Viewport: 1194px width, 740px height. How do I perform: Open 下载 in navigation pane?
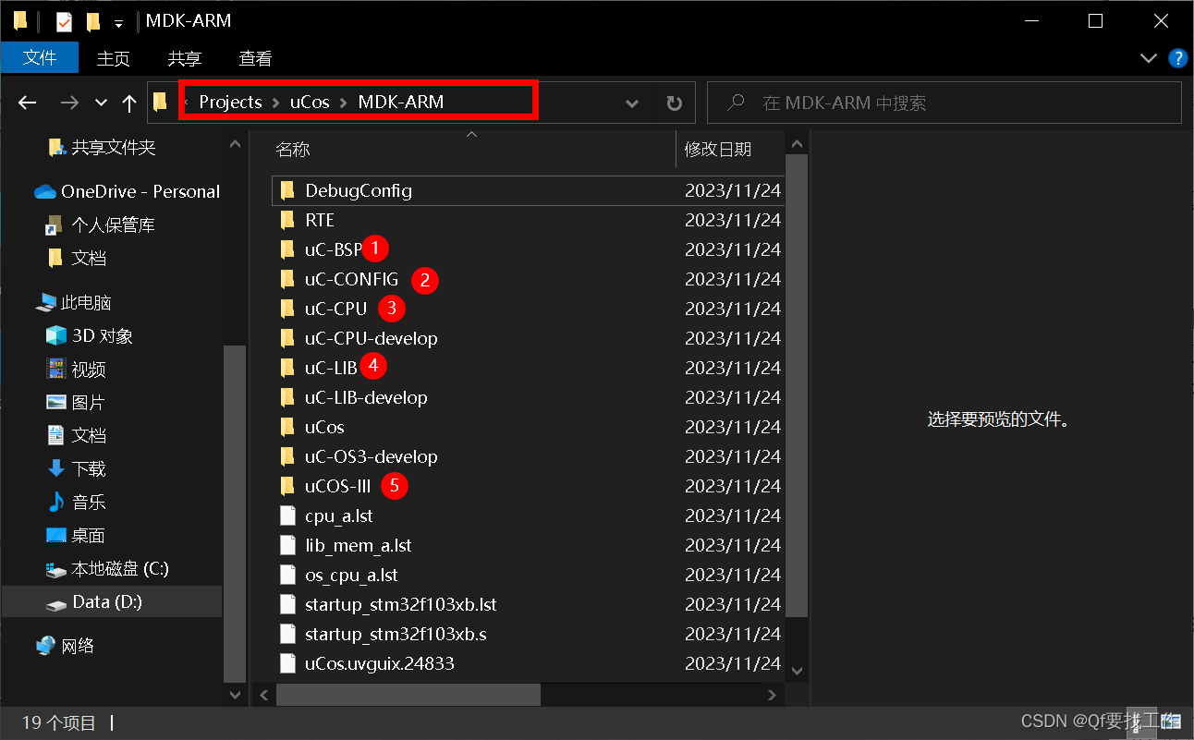click(x=89, y=468)
